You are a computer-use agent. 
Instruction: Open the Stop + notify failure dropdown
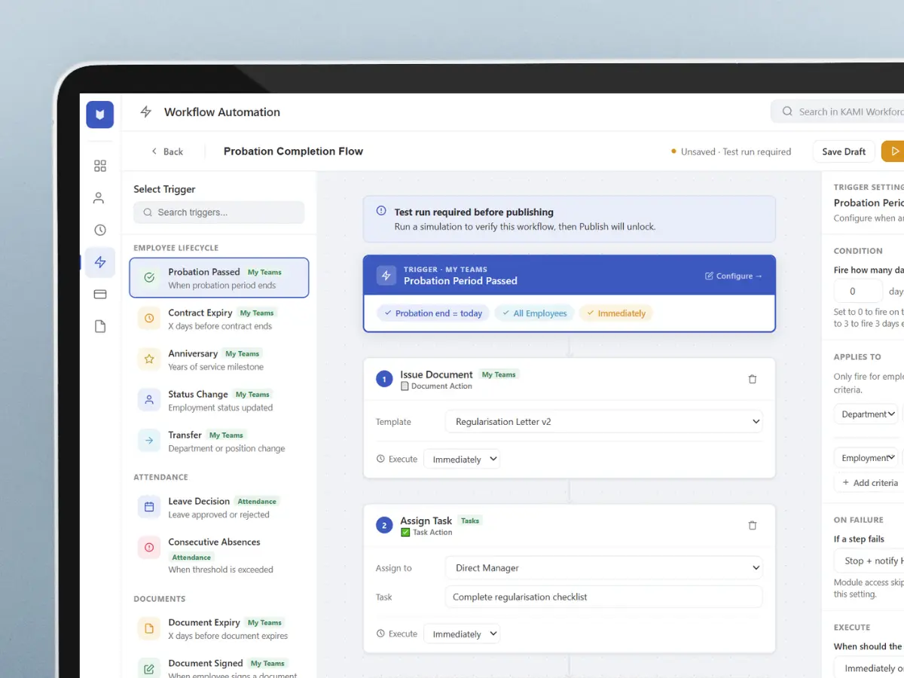pos(869,560)
